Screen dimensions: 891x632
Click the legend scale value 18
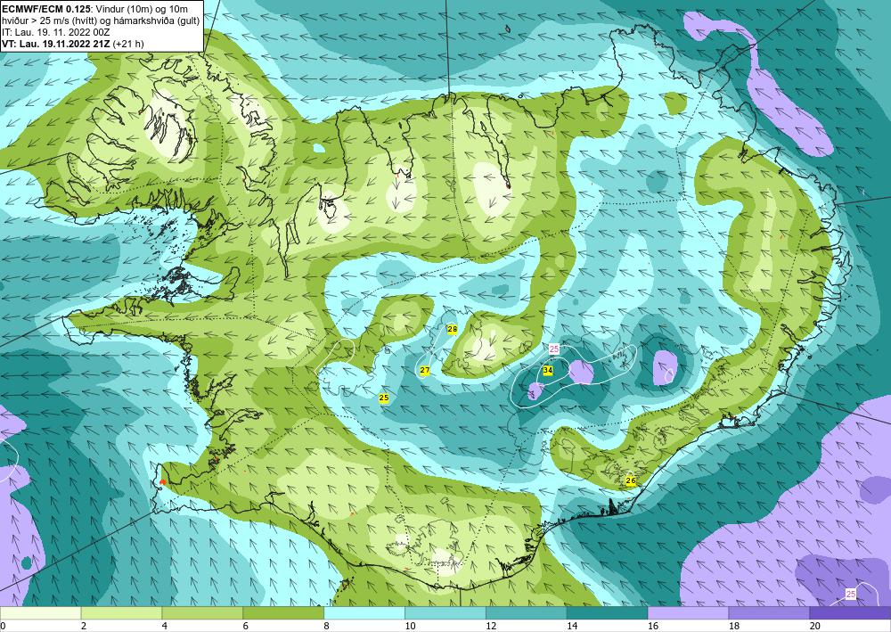point(734,626)
